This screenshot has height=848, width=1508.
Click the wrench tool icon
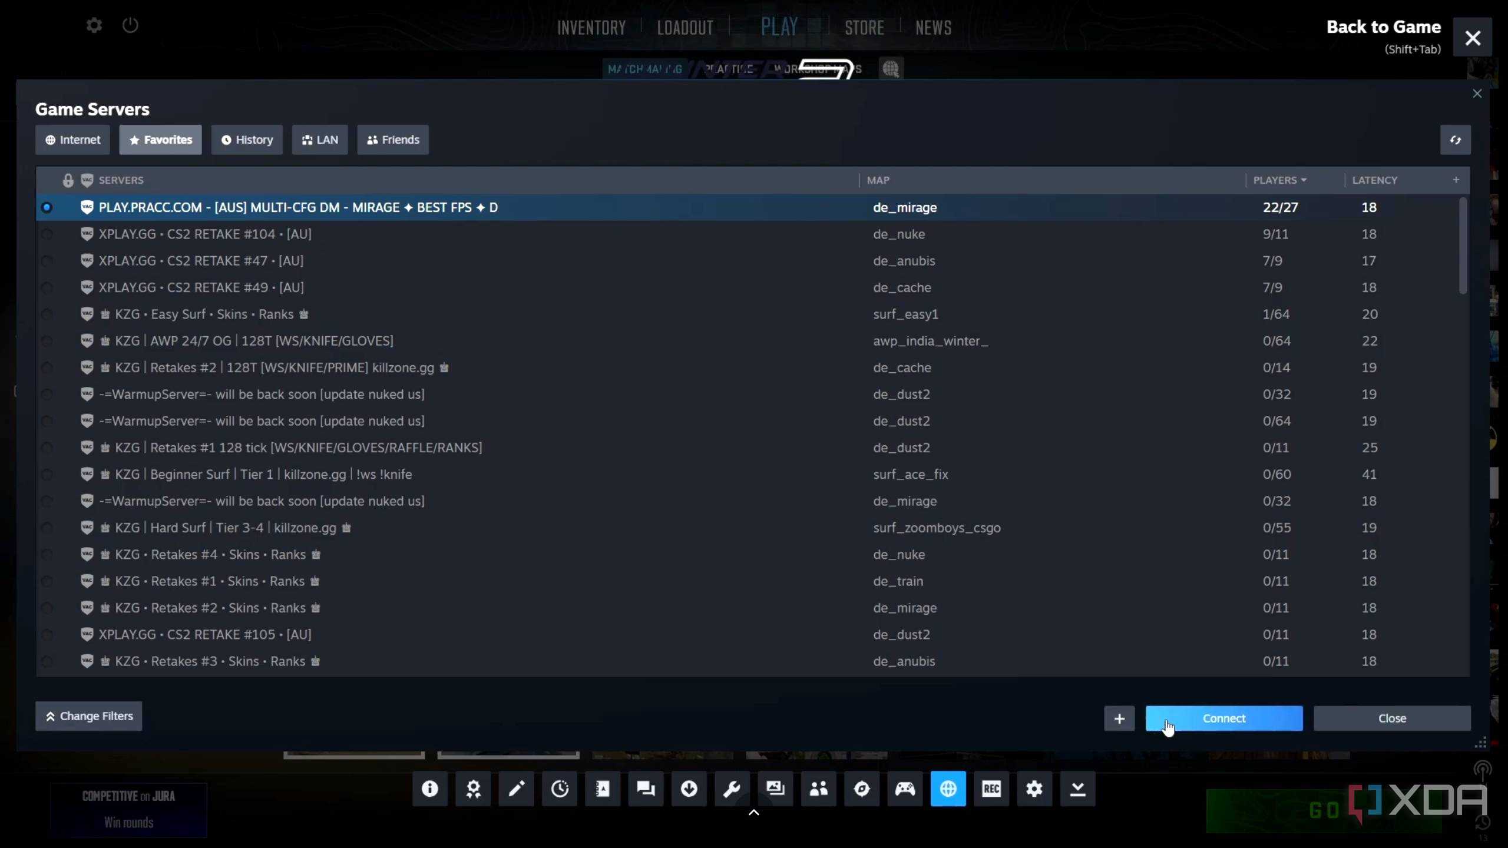[732, 789]
